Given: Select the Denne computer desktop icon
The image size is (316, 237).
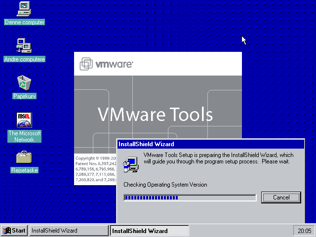Looking at the screenshot, I should click(24, 9).
